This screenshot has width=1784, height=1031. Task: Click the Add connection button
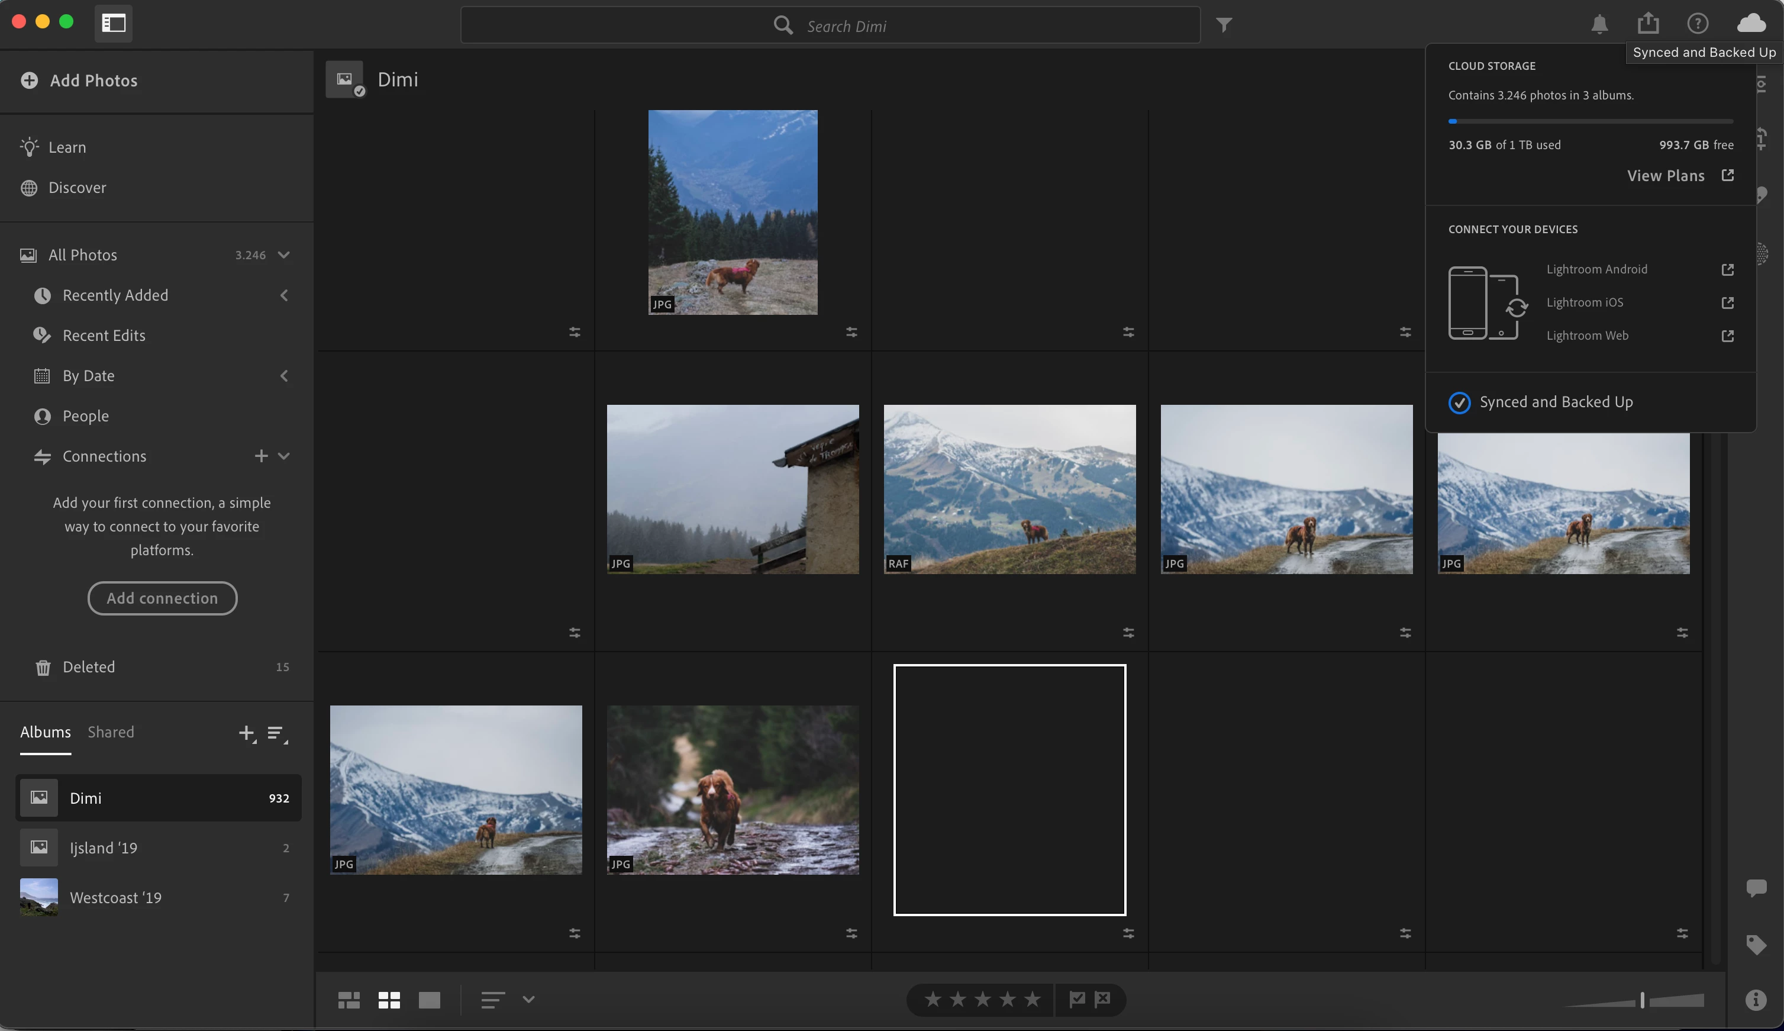click(162, 598)
